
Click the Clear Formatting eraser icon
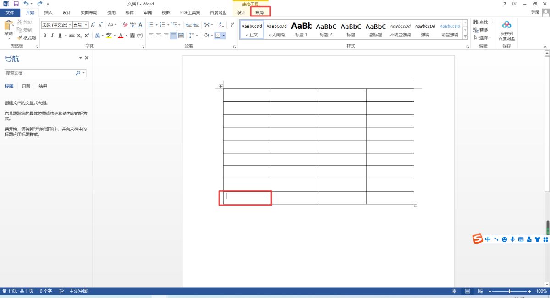[x=125, y=25]
